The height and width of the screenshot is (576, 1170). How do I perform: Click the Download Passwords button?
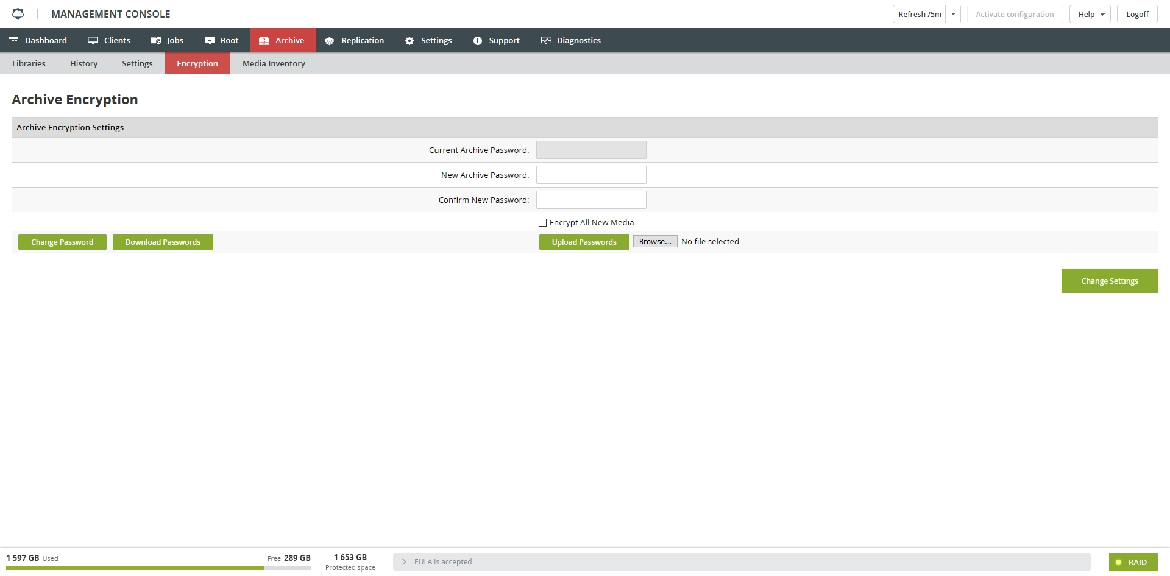tap(163, 242)
